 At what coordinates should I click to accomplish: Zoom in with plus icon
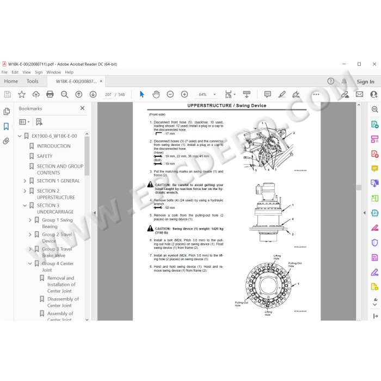[185, 94]
